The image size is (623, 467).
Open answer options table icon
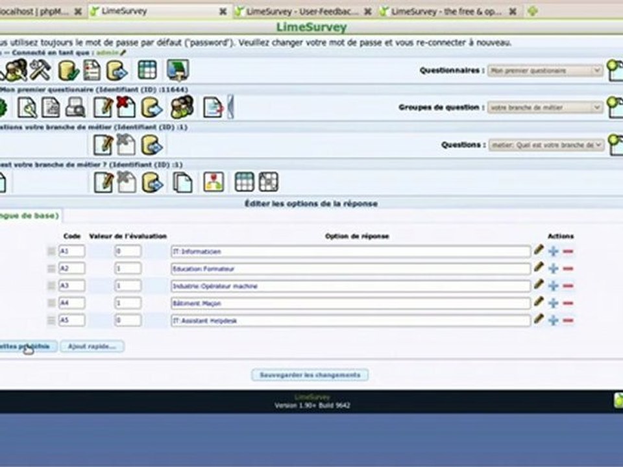(245, 182)
